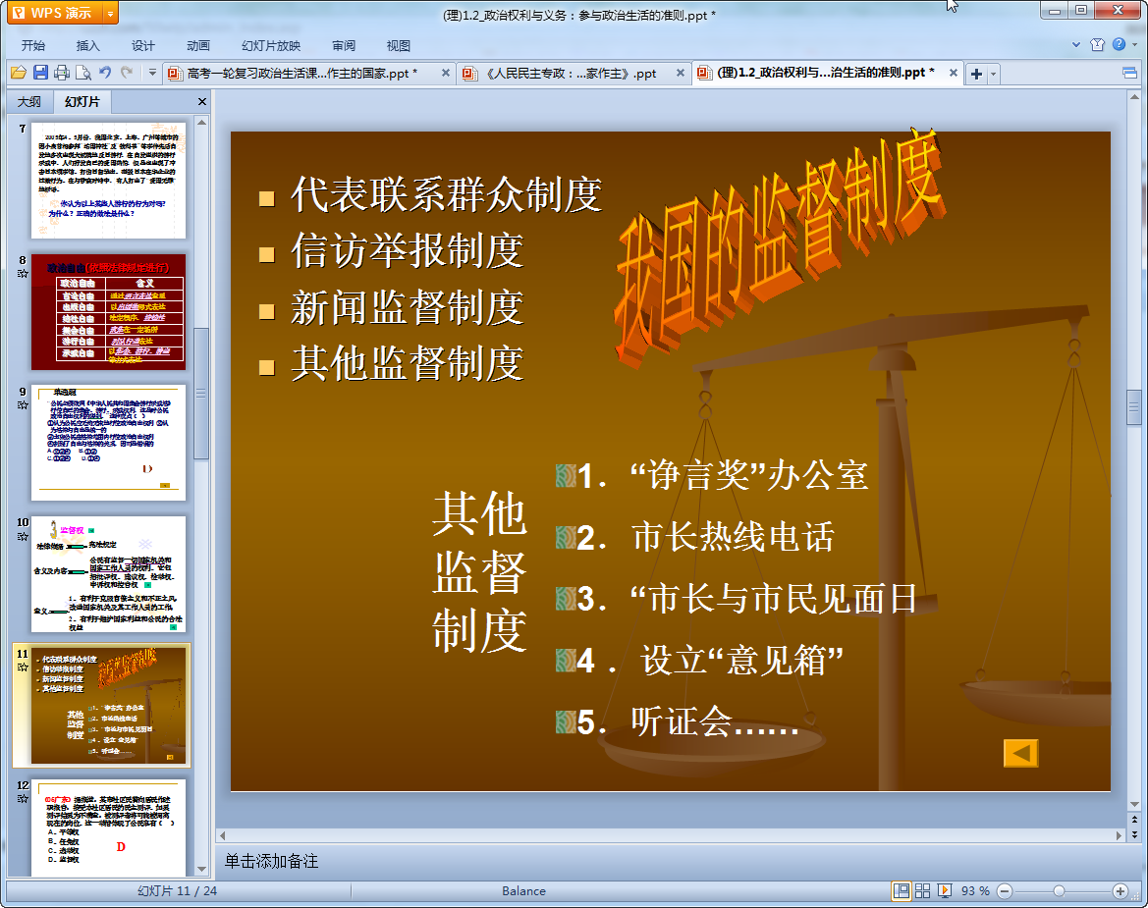Click item 4 设立"意见箱" text
This screenshot has width=1148, height=908.
tap(741, 661)
